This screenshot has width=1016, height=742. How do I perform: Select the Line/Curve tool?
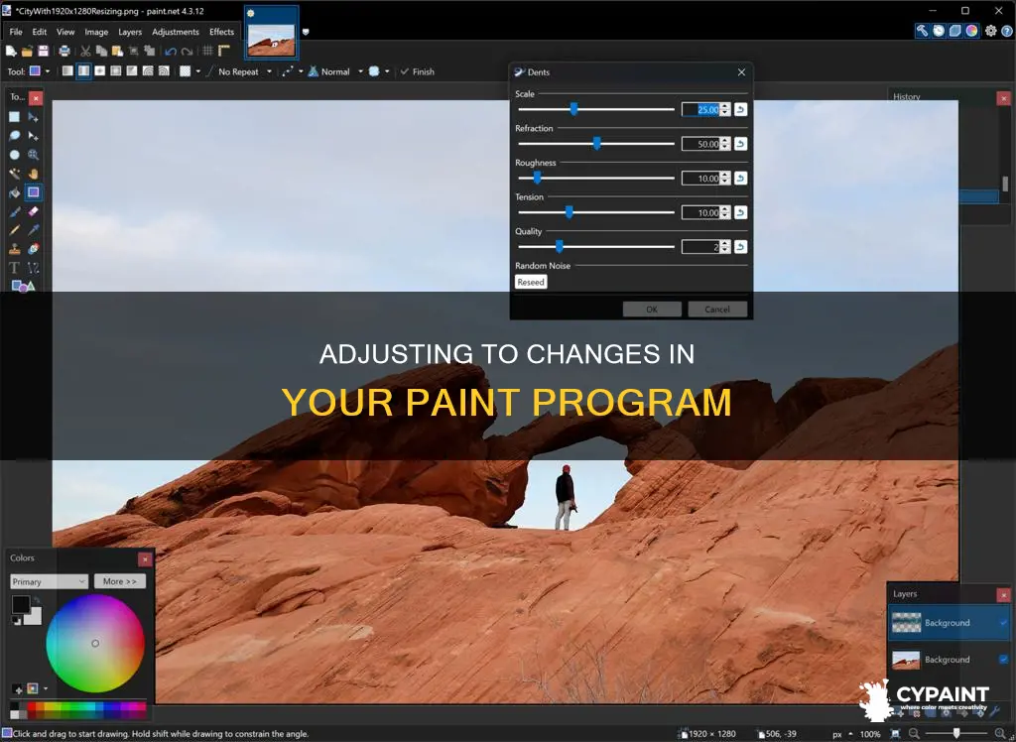[33, 268]
